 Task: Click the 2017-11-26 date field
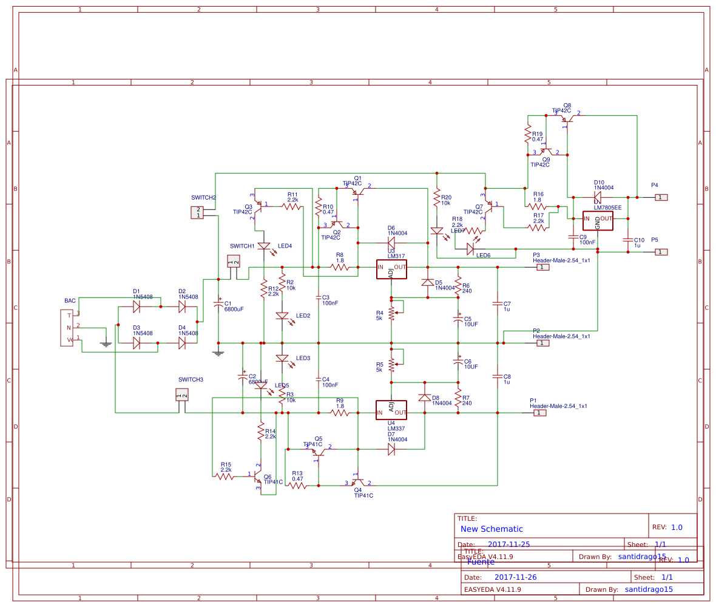(x=515, y=577)
